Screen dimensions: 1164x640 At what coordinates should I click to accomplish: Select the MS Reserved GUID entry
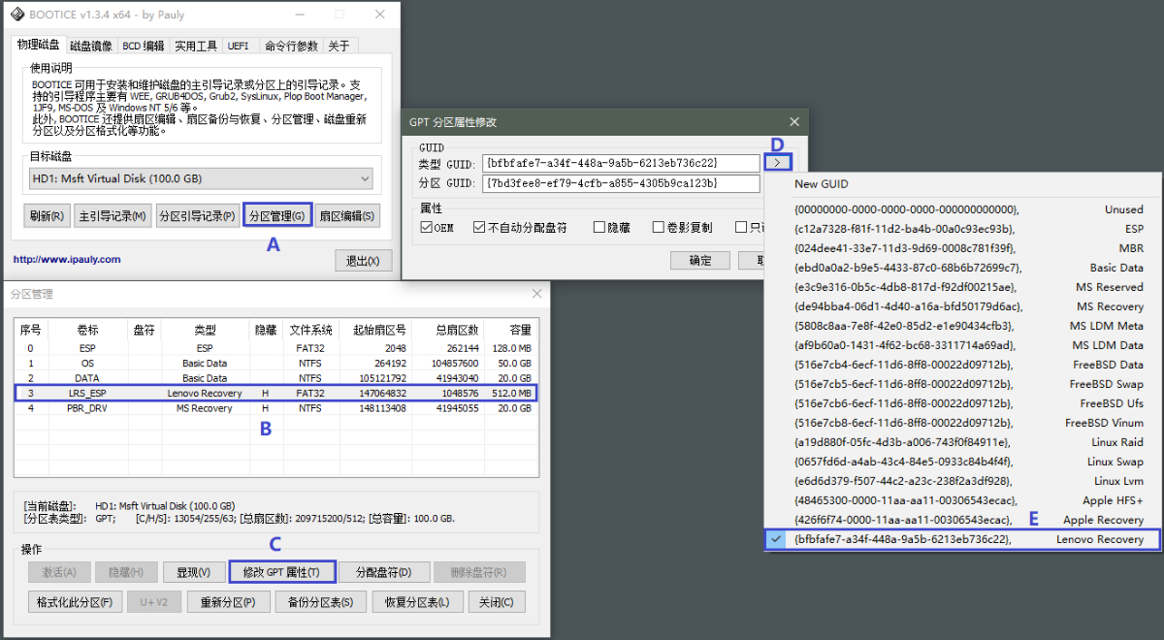[962, 287]
